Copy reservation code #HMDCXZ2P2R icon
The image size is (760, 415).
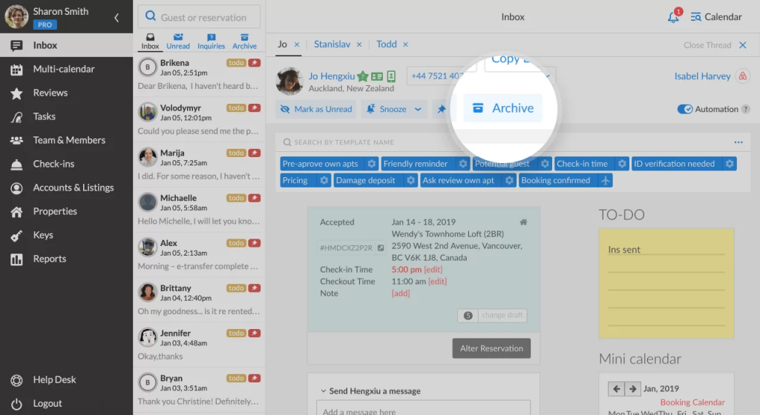click(381, 248)
